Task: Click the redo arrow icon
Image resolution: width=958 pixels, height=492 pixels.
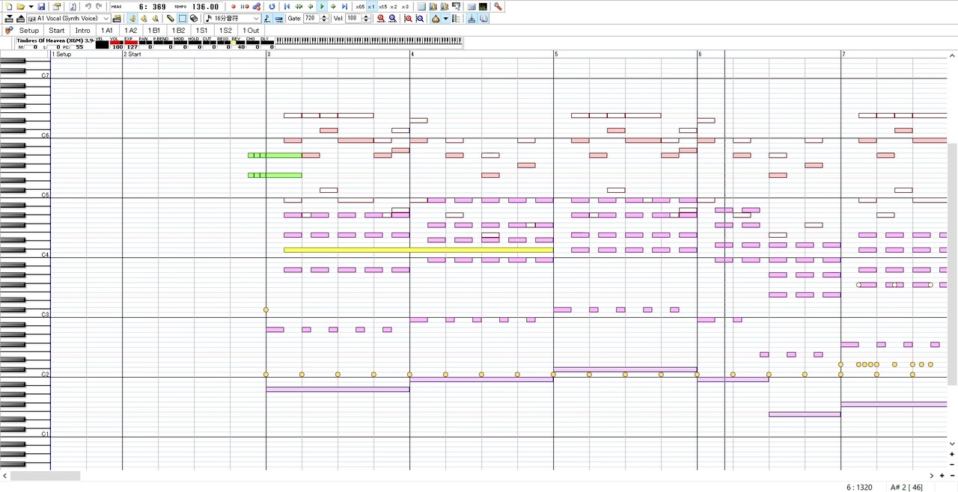Action: tap(98, 7)
